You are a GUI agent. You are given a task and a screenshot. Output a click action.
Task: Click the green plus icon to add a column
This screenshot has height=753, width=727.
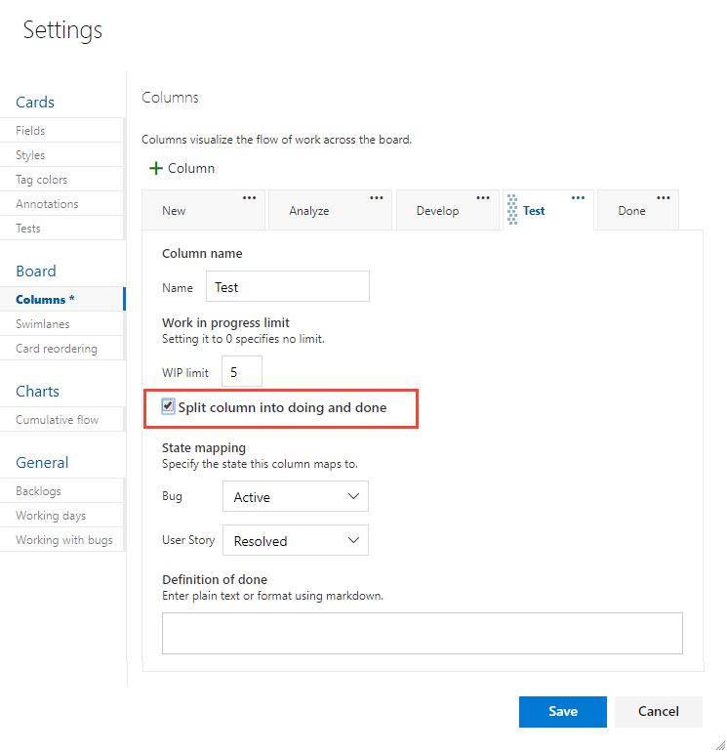coord(156,169)
